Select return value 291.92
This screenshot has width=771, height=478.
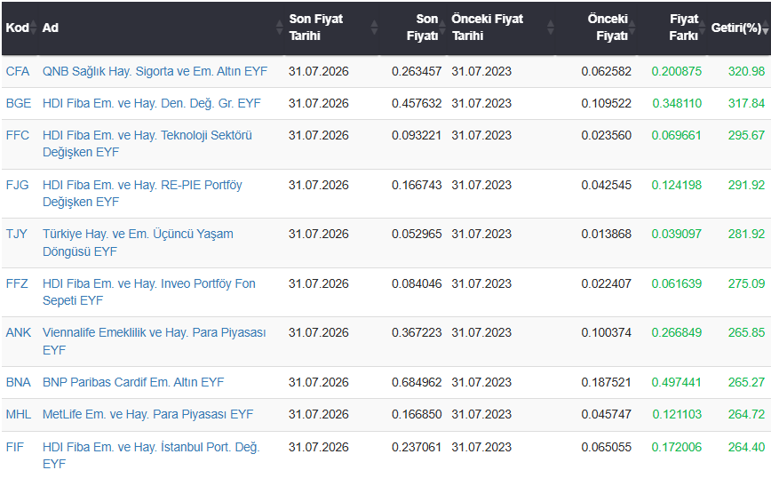pyautogui.click(x=746, y=185)
